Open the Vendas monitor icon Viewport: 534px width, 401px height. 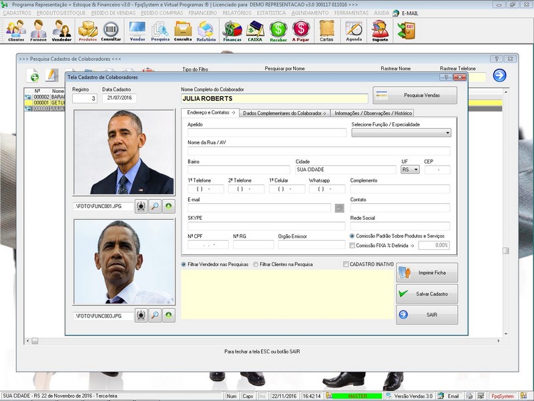[x=138, y=31]
